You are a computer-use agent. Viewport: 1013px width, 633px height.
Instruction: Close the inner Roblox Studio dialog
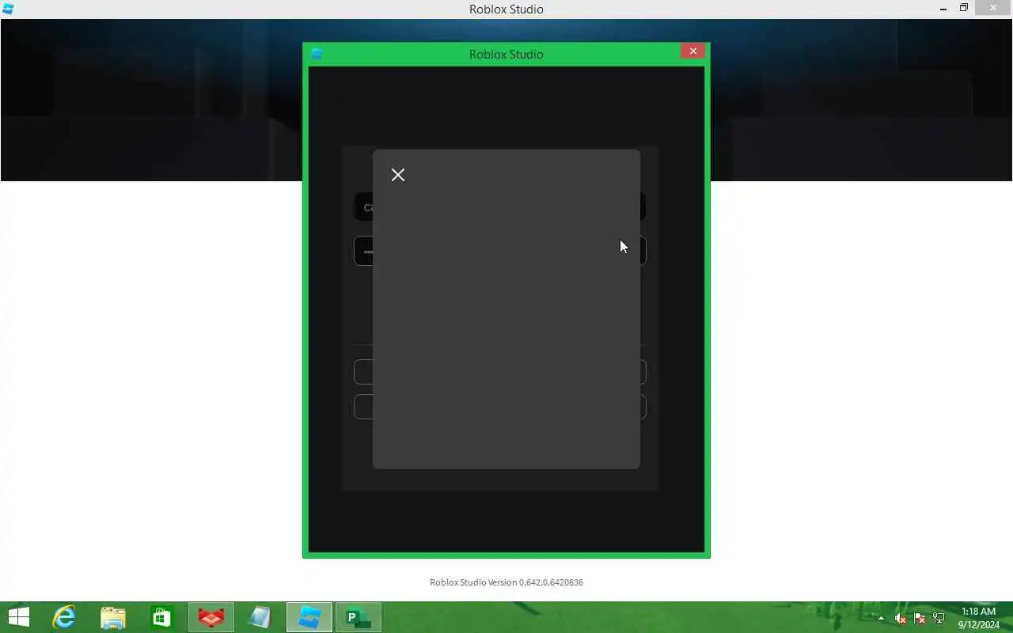[692, 51]
